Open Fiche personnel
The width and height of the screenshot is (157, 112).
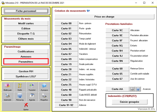pyautogui.click(x=26, y=11)
